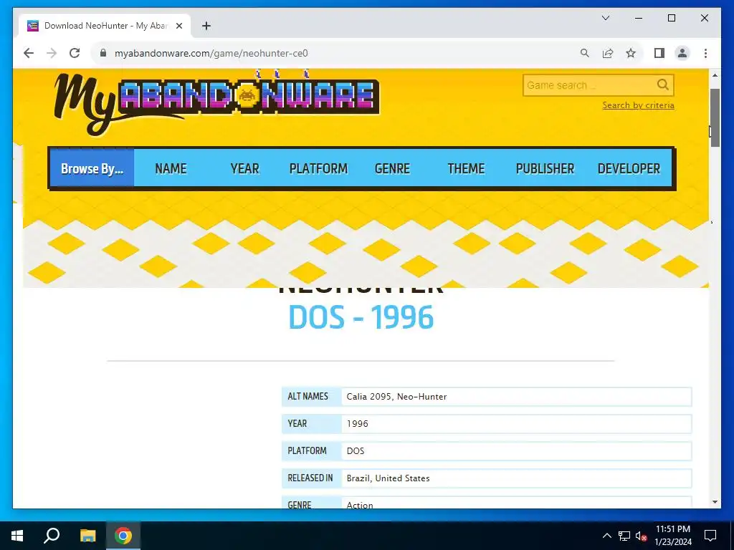The width and height of the screenshot is (734, 550).
Task: Click the DOS - 1996 heading
Action: (x=361, y=317)
